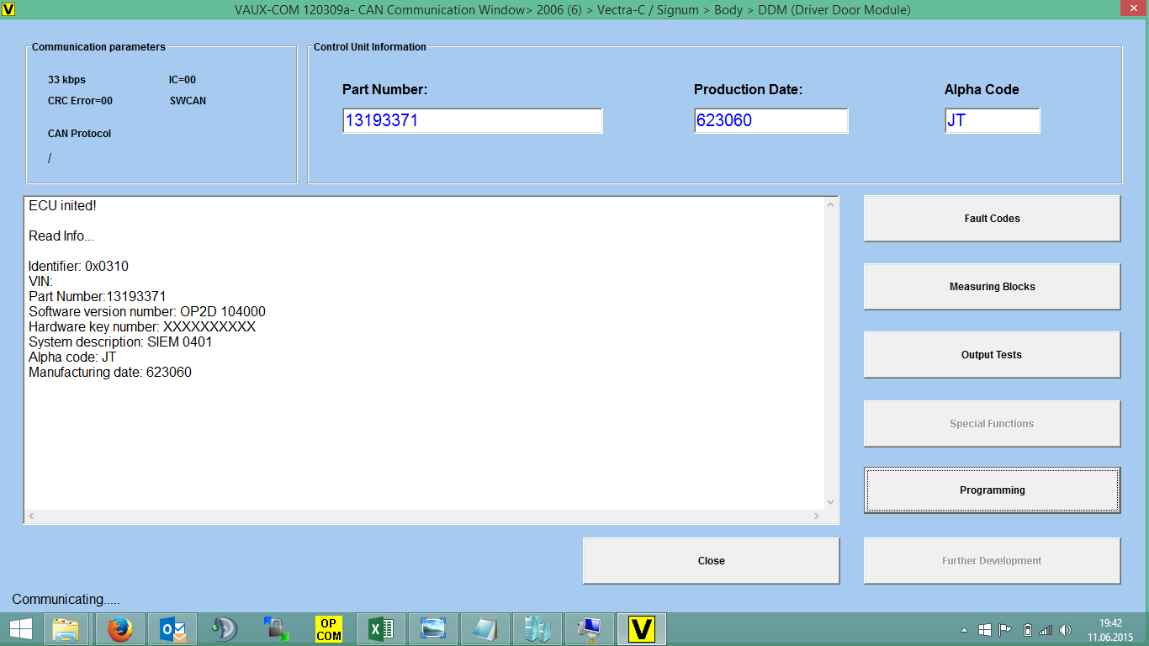The height and width of the screenshot is (646, 1149).
Task: Open OP-COM application in taskbar
Action: tap(328, 629)
